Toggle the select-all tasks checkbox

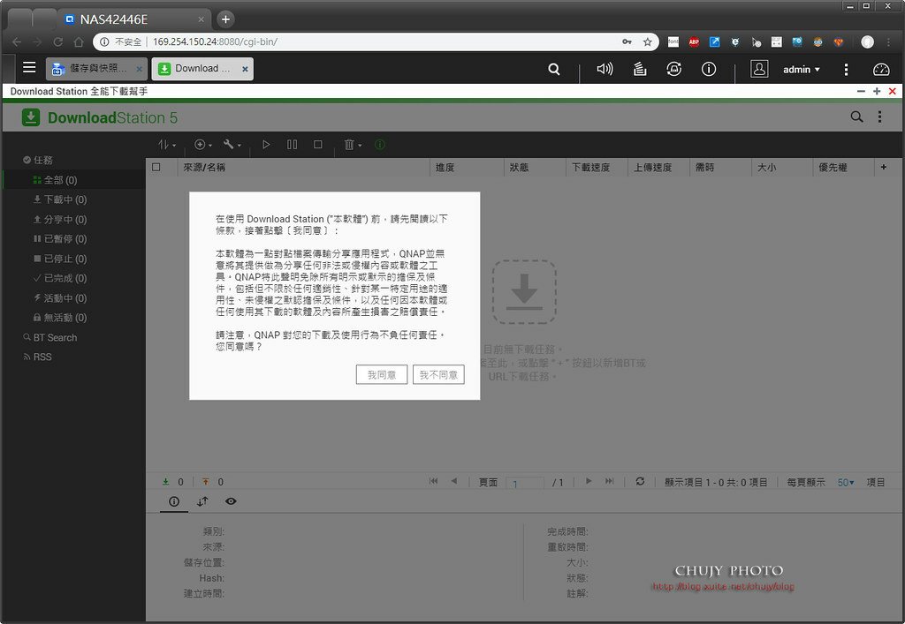[x=156, y=167]
